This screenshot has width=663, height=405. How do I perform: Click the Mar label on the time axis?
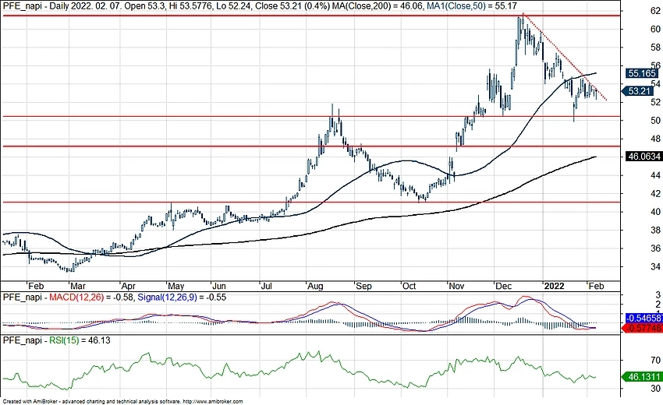(x=78, y=287)
